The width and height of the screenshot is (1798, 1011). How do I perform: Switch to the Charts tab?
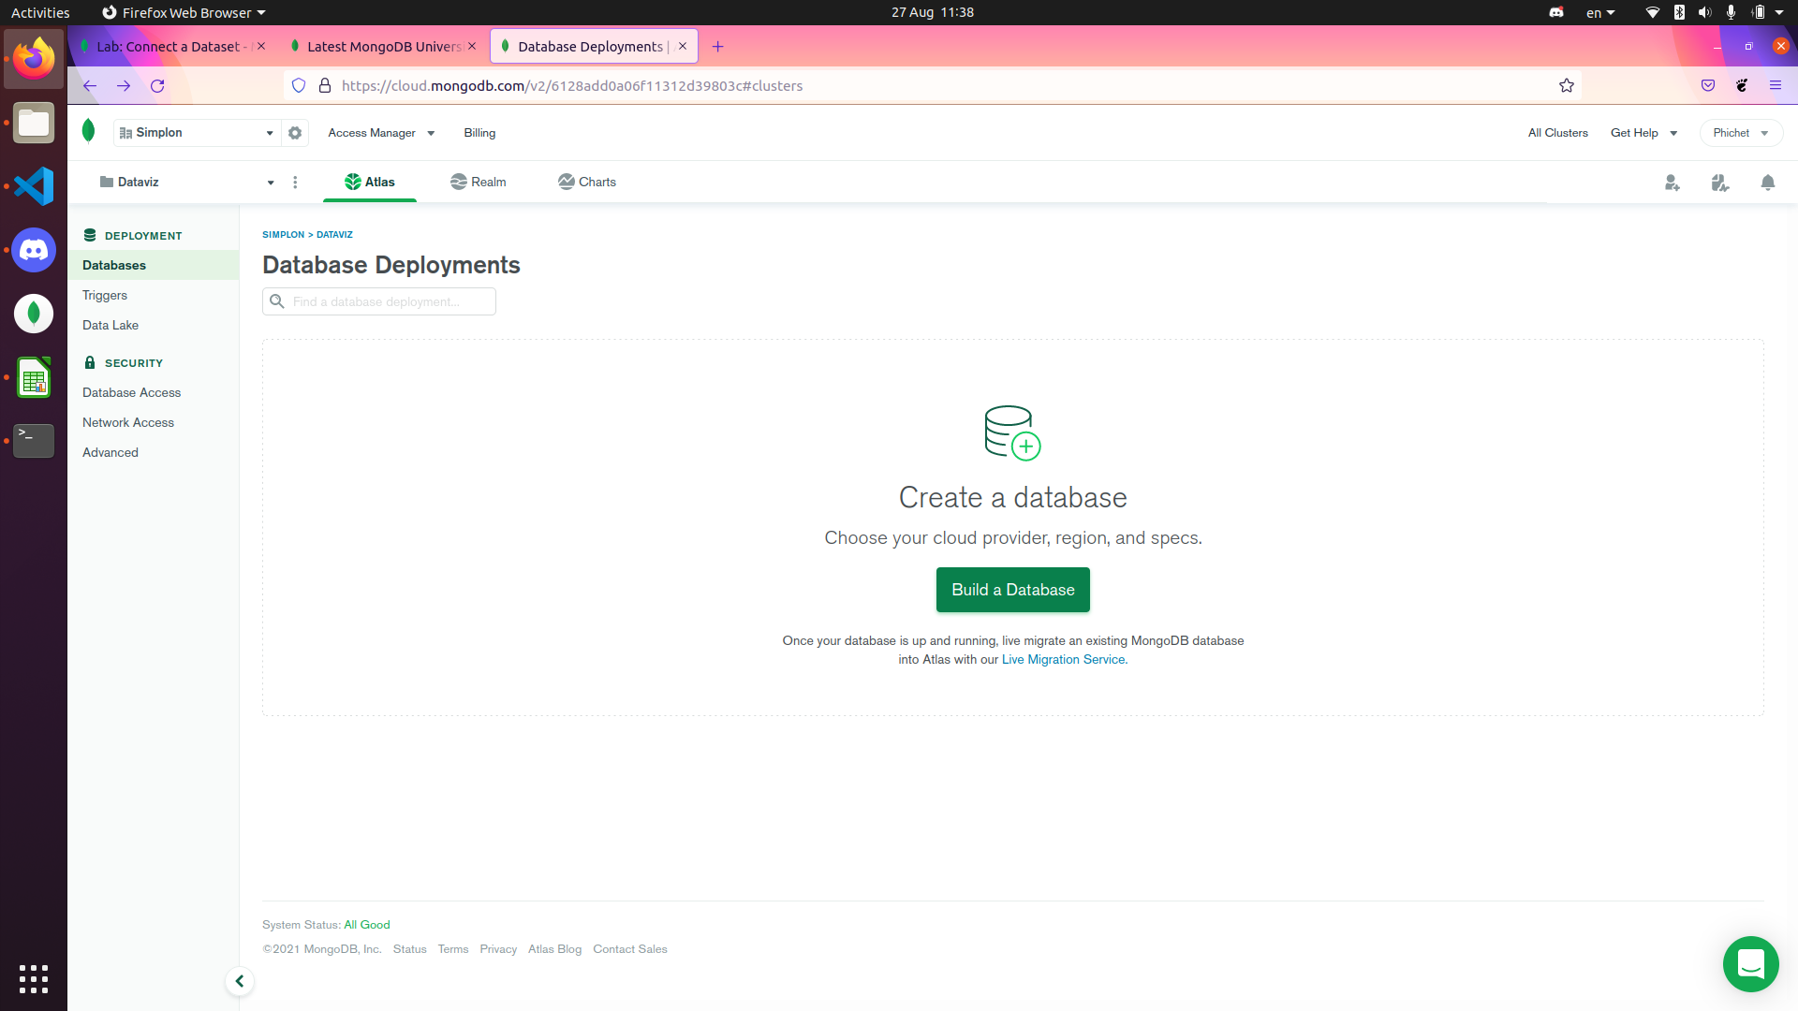coord(587,182)
